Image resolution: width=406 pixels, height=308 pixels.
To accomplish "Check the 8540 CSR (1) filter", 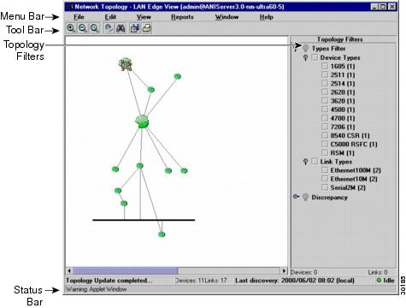I will [325, 135].
